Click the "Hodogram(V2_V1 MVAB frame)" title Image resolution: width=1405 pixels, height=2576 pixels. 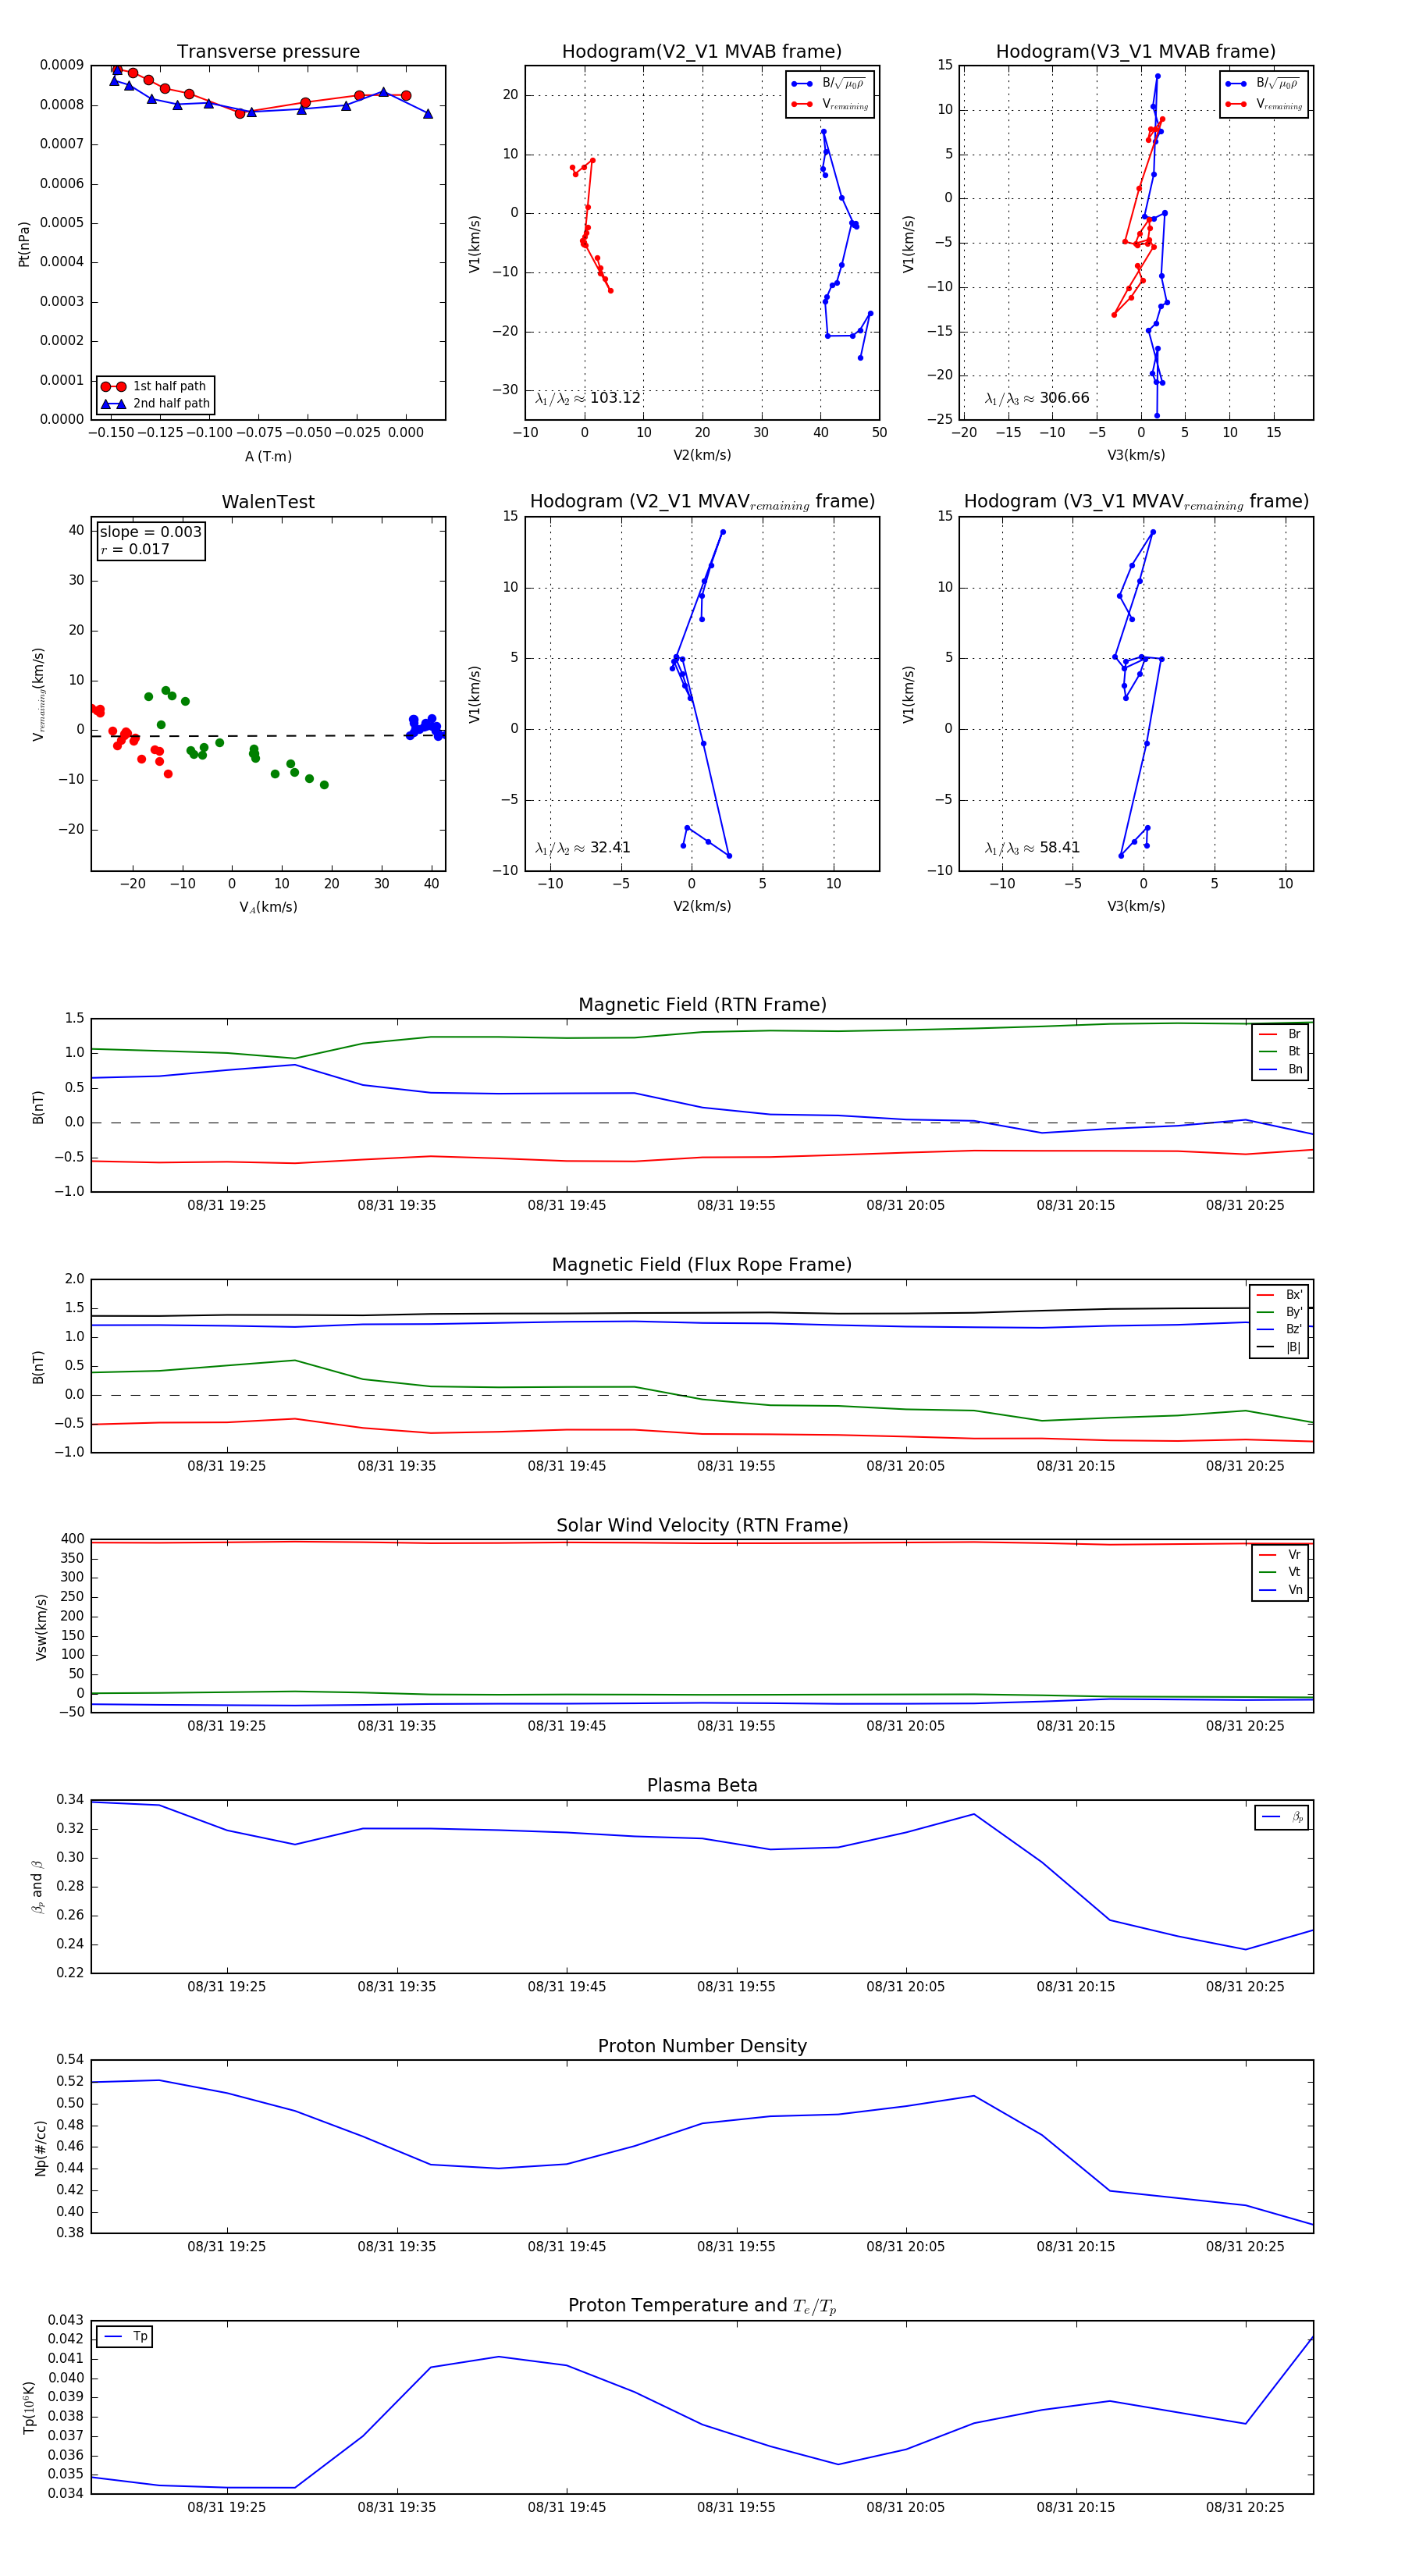(x=702, y=51)
